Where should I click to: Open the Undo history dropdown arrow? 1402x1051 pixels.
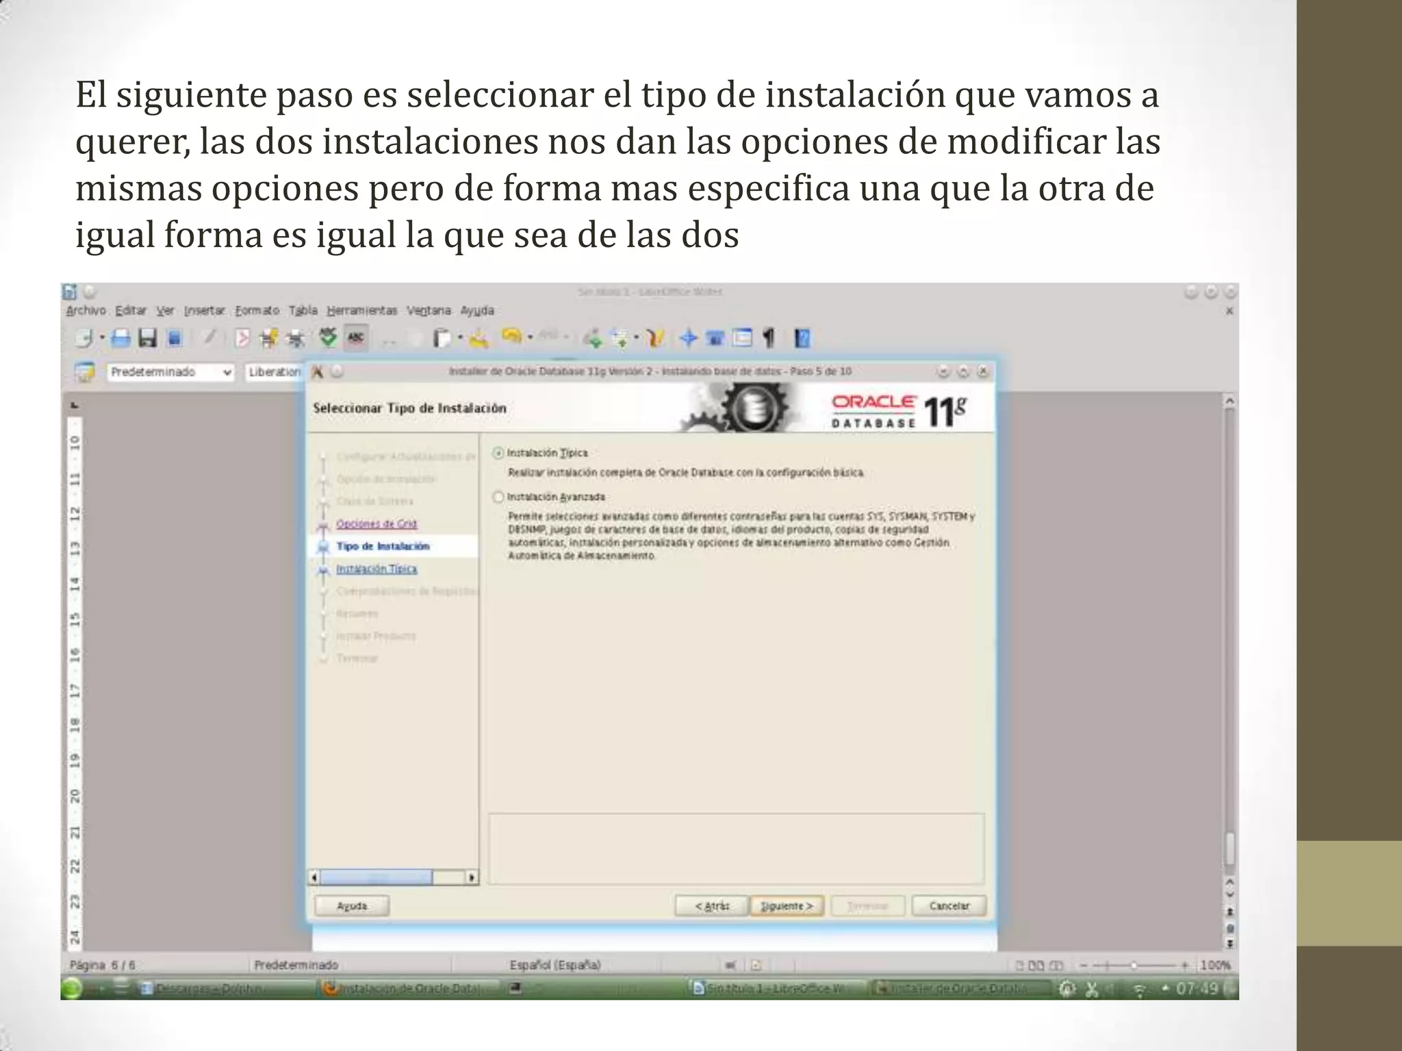(531, 337)
